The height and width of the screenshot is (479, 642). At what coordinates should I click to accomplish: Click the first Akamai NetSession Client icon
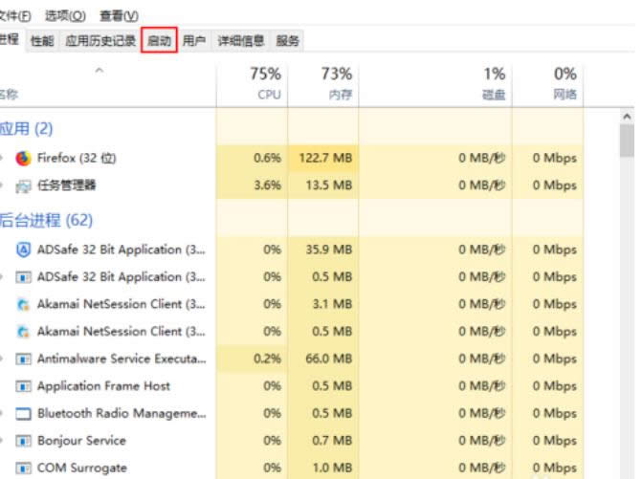(x=24, y=304)
